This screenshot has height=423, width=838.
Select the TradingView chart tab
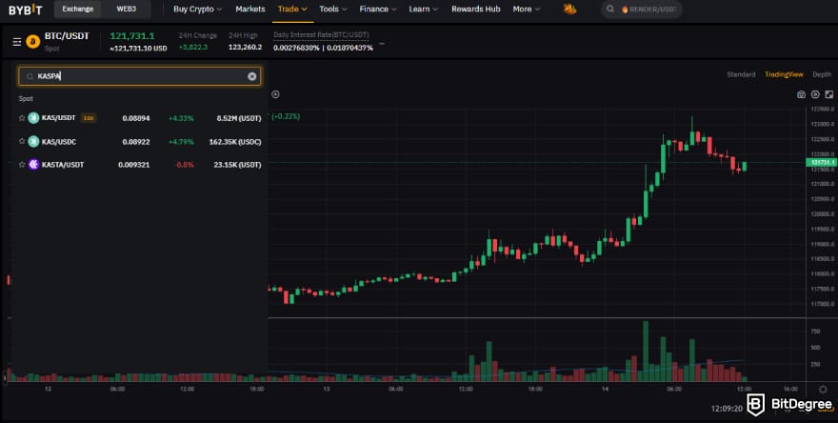tap(784, 74)
